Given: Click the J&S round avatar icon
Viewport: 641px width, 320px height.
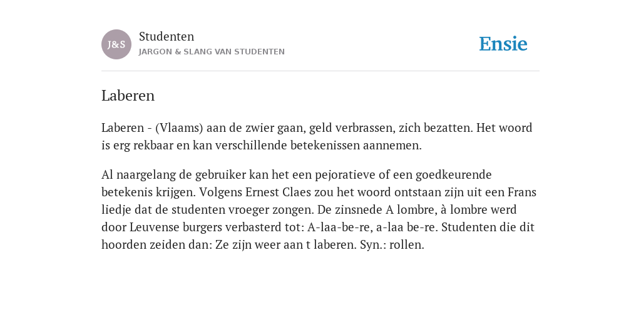Looking at the screenshot, I should click(116, 44).
